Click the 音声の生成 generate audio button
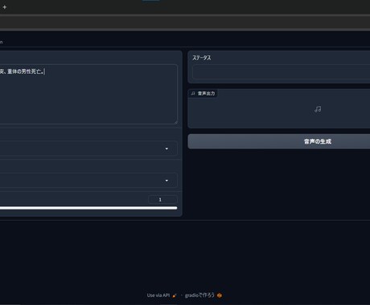 click(279, 141)
